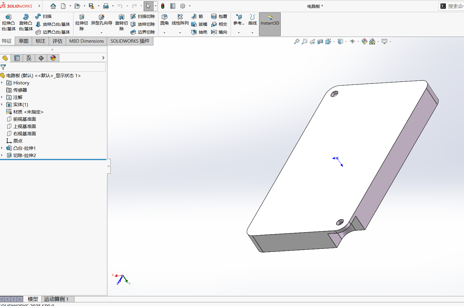The height and width of the screenshot is (306, 464).
Task: Open the DimXpertManager tab icon
Action: tap(41, 58)
